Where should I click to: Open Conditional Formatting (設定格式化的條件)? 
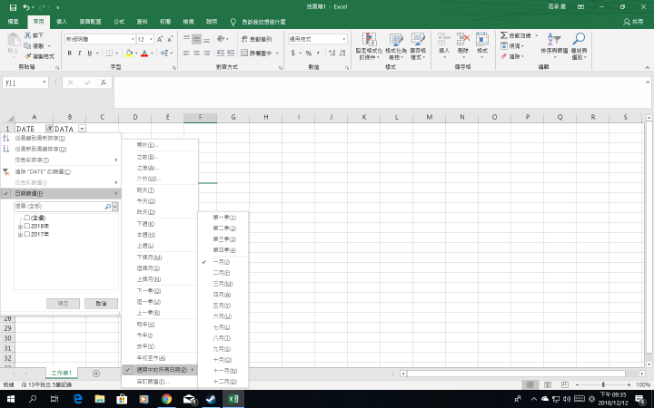point(369,46)
